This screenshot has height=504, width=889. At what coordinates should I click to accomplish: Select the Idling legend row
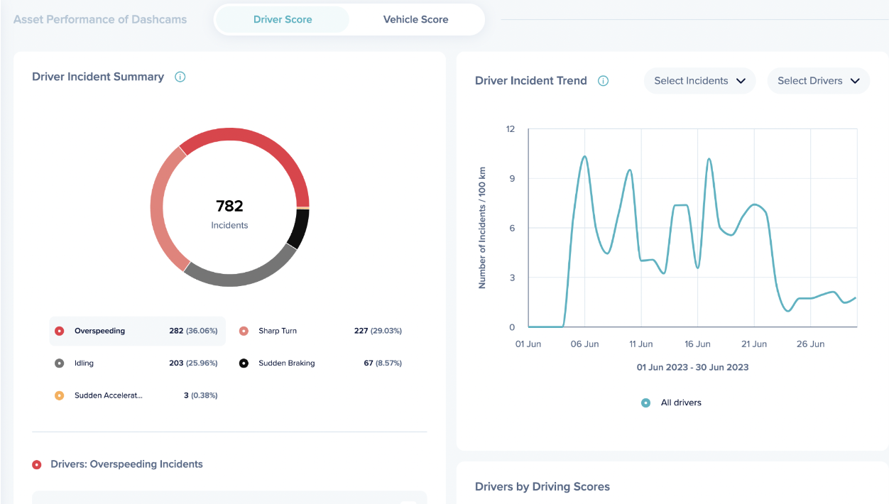(x=138, y=363)
